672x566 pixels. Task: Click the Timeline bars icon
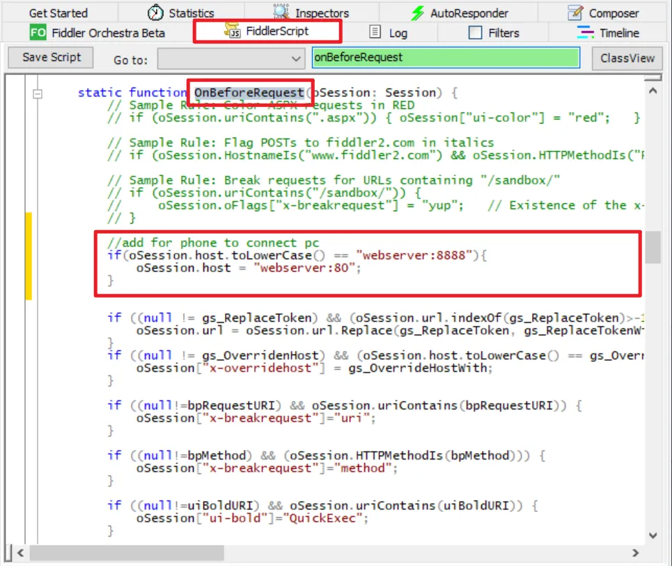[586, 33]
